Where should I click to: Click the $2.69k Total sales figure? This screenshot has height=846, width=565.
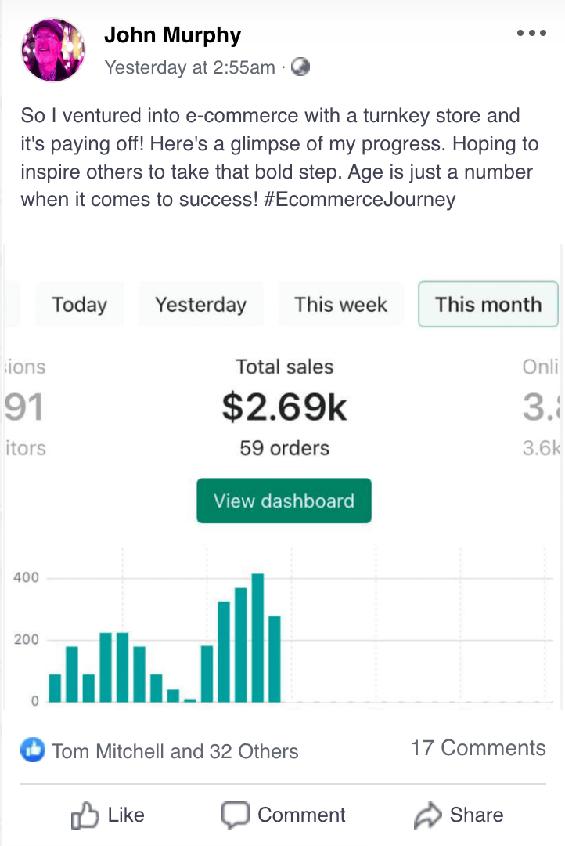(x=284, y=407)
